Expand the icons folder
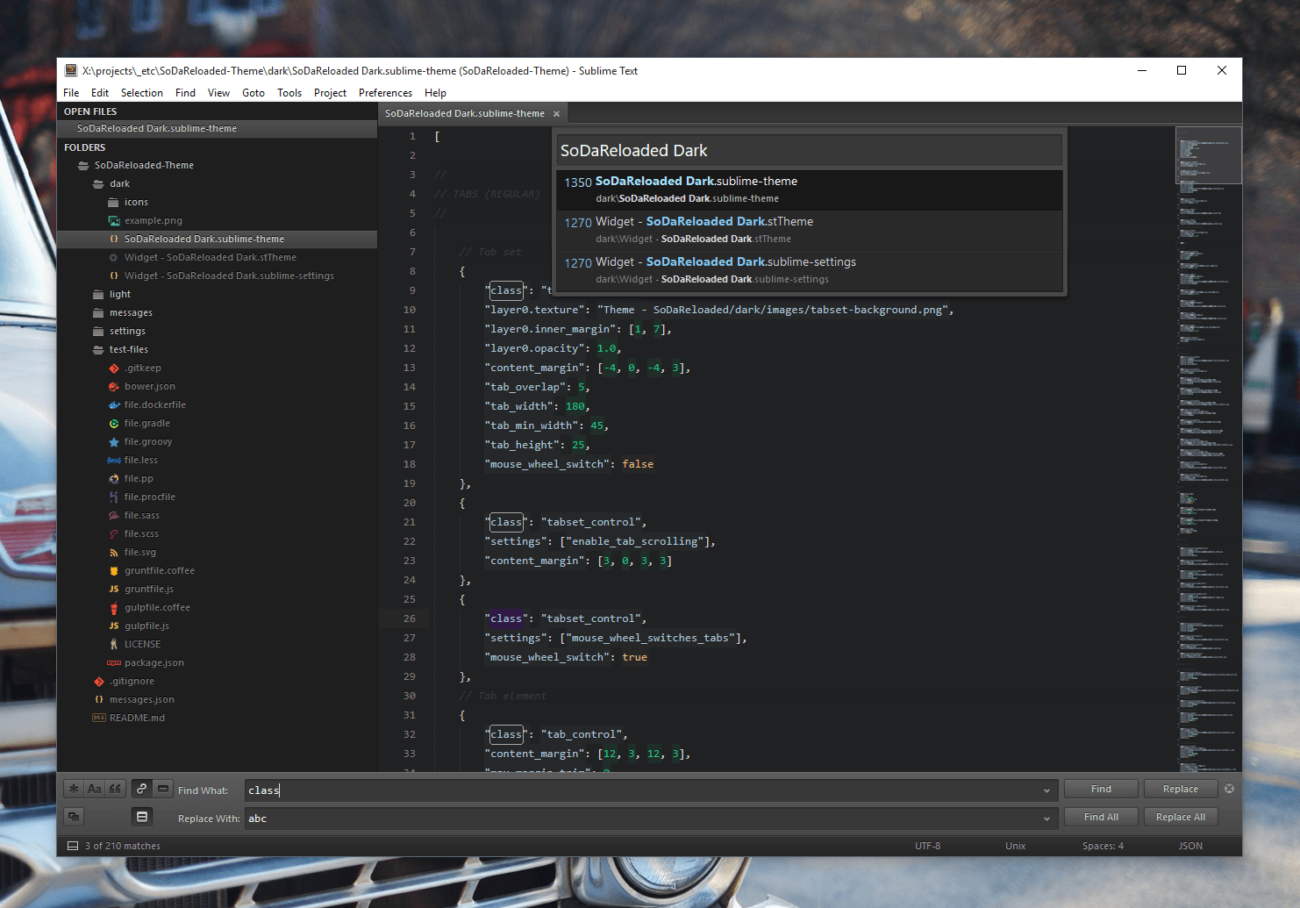This screenshot has width=1300, height=908. (113, 203)
